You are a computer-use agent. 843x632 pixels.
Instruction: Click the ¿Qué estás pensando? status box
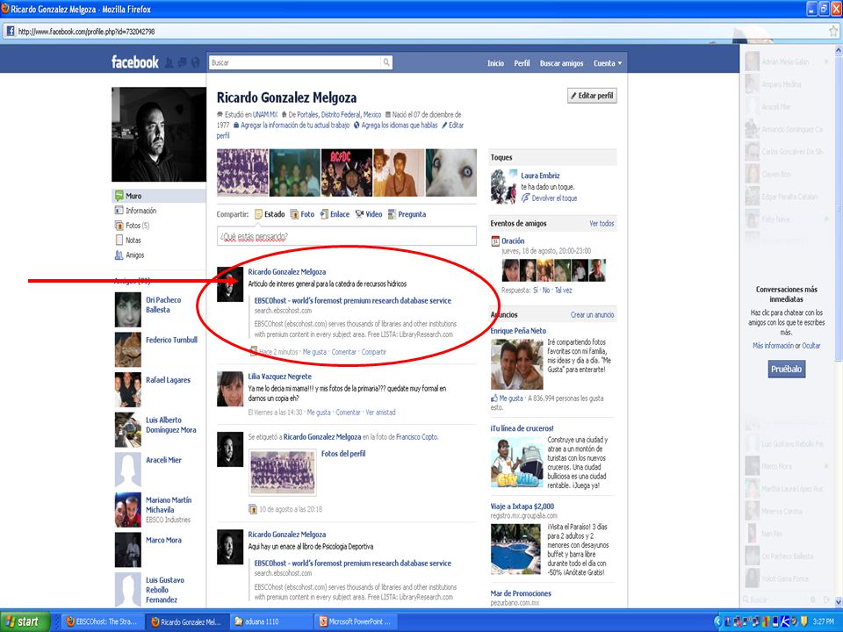coord(346,236)
